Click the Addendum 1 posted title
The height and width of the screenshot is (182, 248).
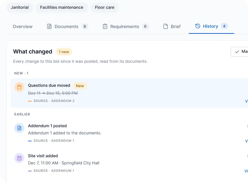(x=47, y=126)
